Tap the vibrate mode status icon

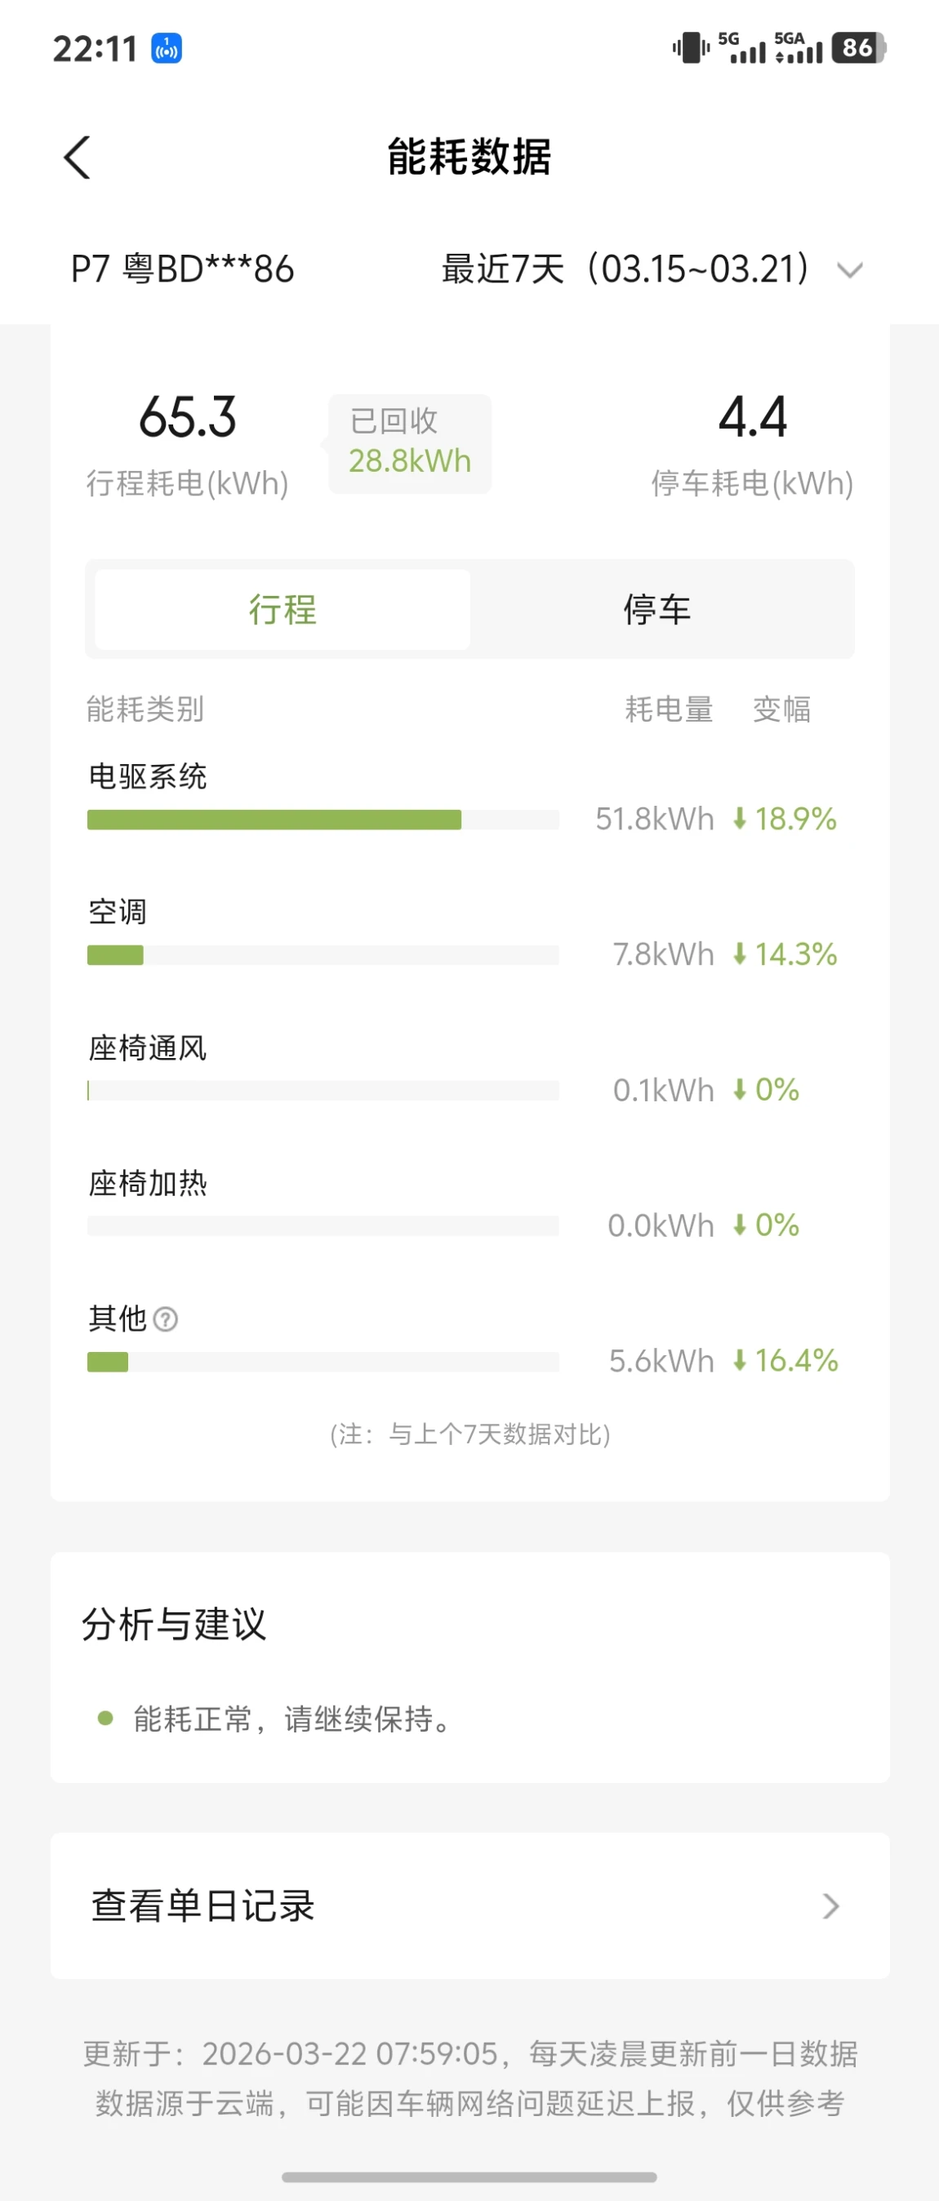point(690,48)
